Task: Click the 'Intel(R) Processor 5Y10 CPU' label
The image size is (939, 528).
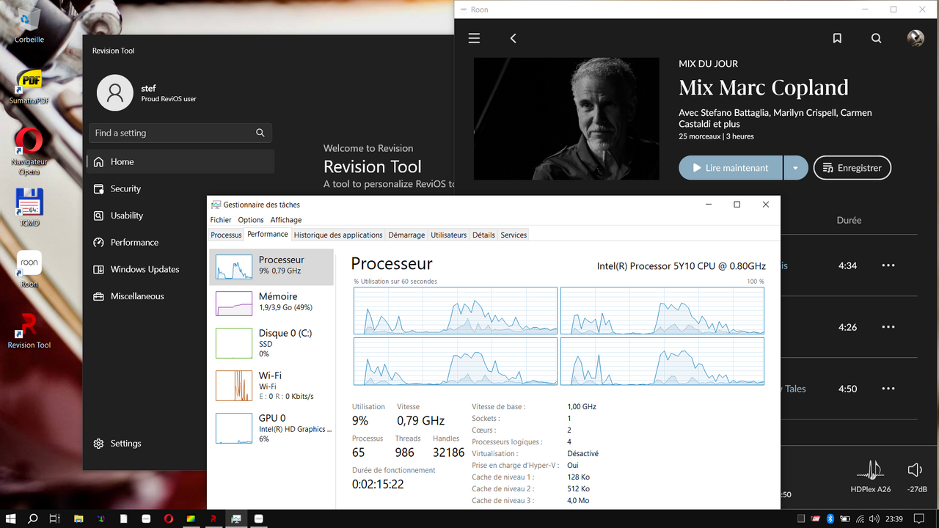Action: tap(681, 265)
